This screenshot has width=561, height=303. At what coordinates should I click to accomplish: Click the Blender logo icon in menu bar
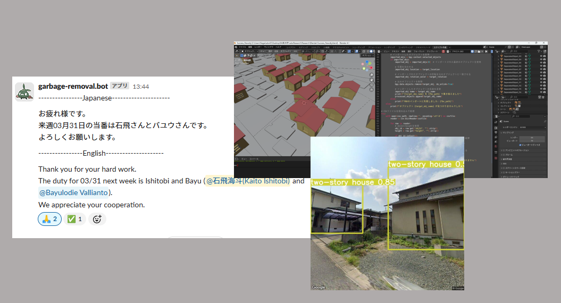click(x=237, y=47)
